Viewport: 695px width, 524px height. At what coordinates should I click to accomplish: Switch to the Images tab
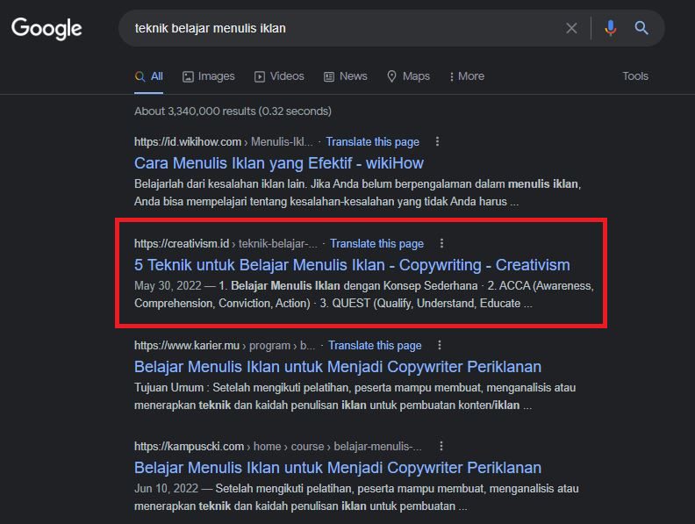pyautogui.click(x=209, y=76)
